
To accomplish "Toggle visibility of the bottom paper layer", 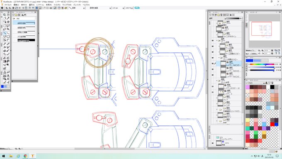I will click(213, 143).
